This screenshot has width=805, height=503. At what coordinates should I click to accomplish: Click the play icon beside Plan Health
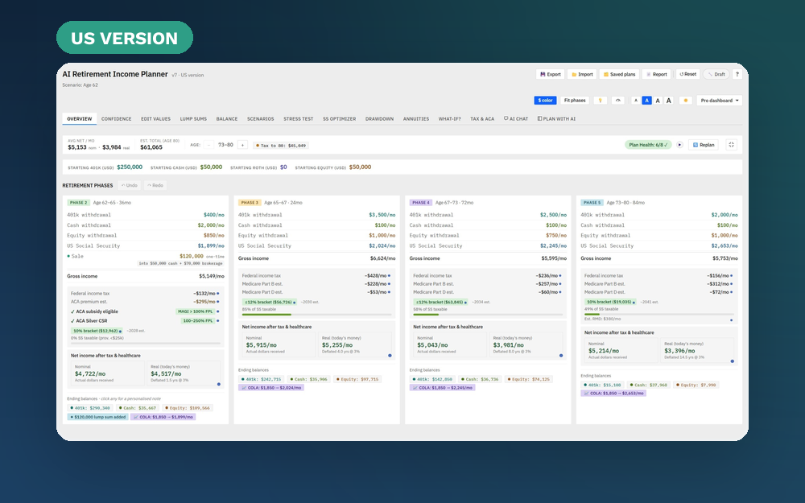tap(679, 145)
